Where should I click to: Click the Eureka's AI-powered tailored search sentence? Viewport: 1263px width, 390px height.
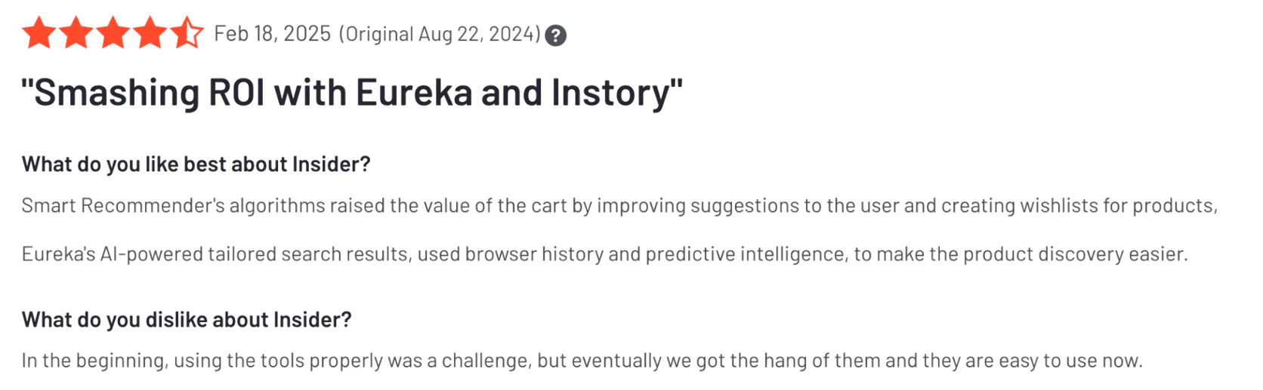click(x=604, y=254)
